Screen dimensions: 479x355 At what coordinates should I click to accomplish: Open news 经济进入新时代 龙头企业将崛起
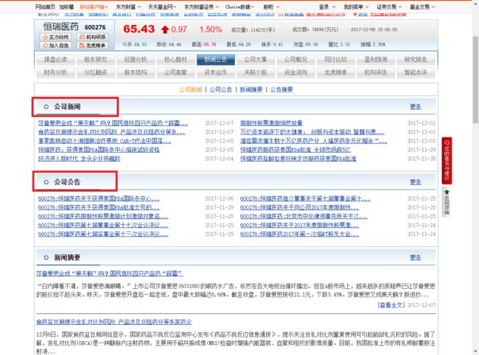click(x=79, y=159)
